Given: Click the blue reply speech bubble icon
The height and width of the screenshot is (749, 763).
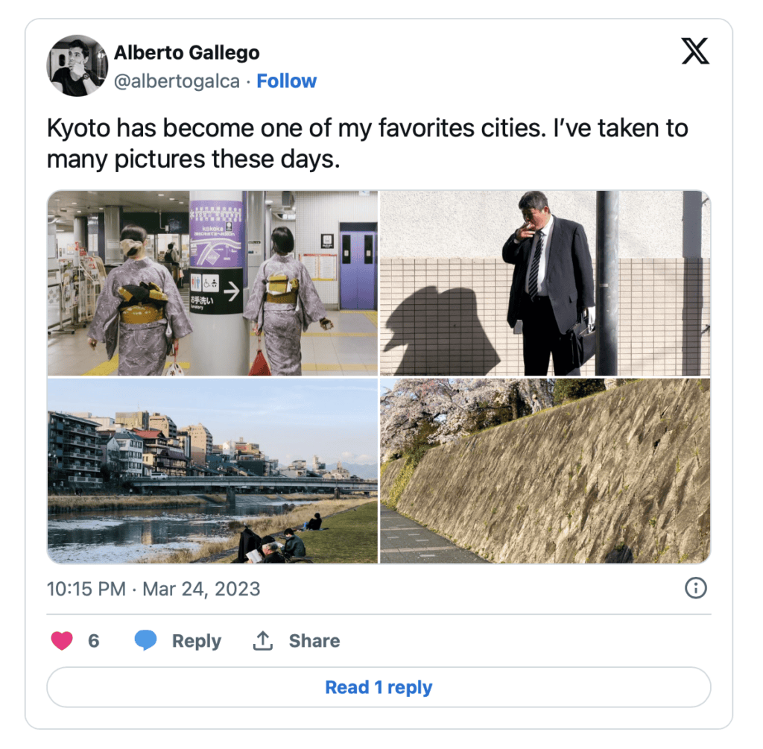Looking at the screenshot, I should tap(145, 641).
